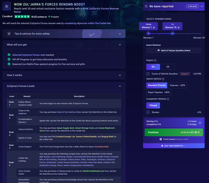The image size is (209, 183).
Task: Expand See Your Benefits chevron
Action: click(185, 146)
